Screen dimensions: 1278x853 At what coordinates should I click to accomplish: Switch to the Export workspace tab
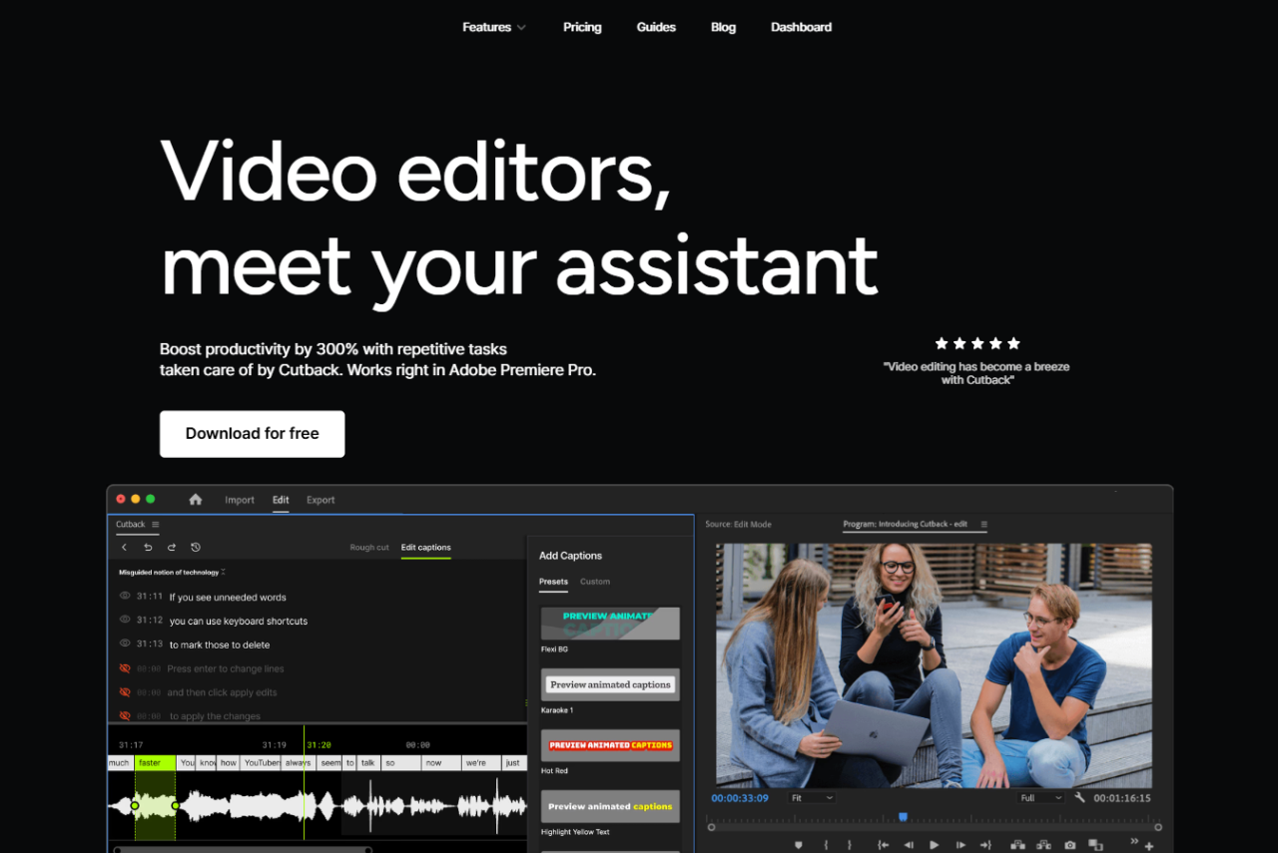[320, 500]
